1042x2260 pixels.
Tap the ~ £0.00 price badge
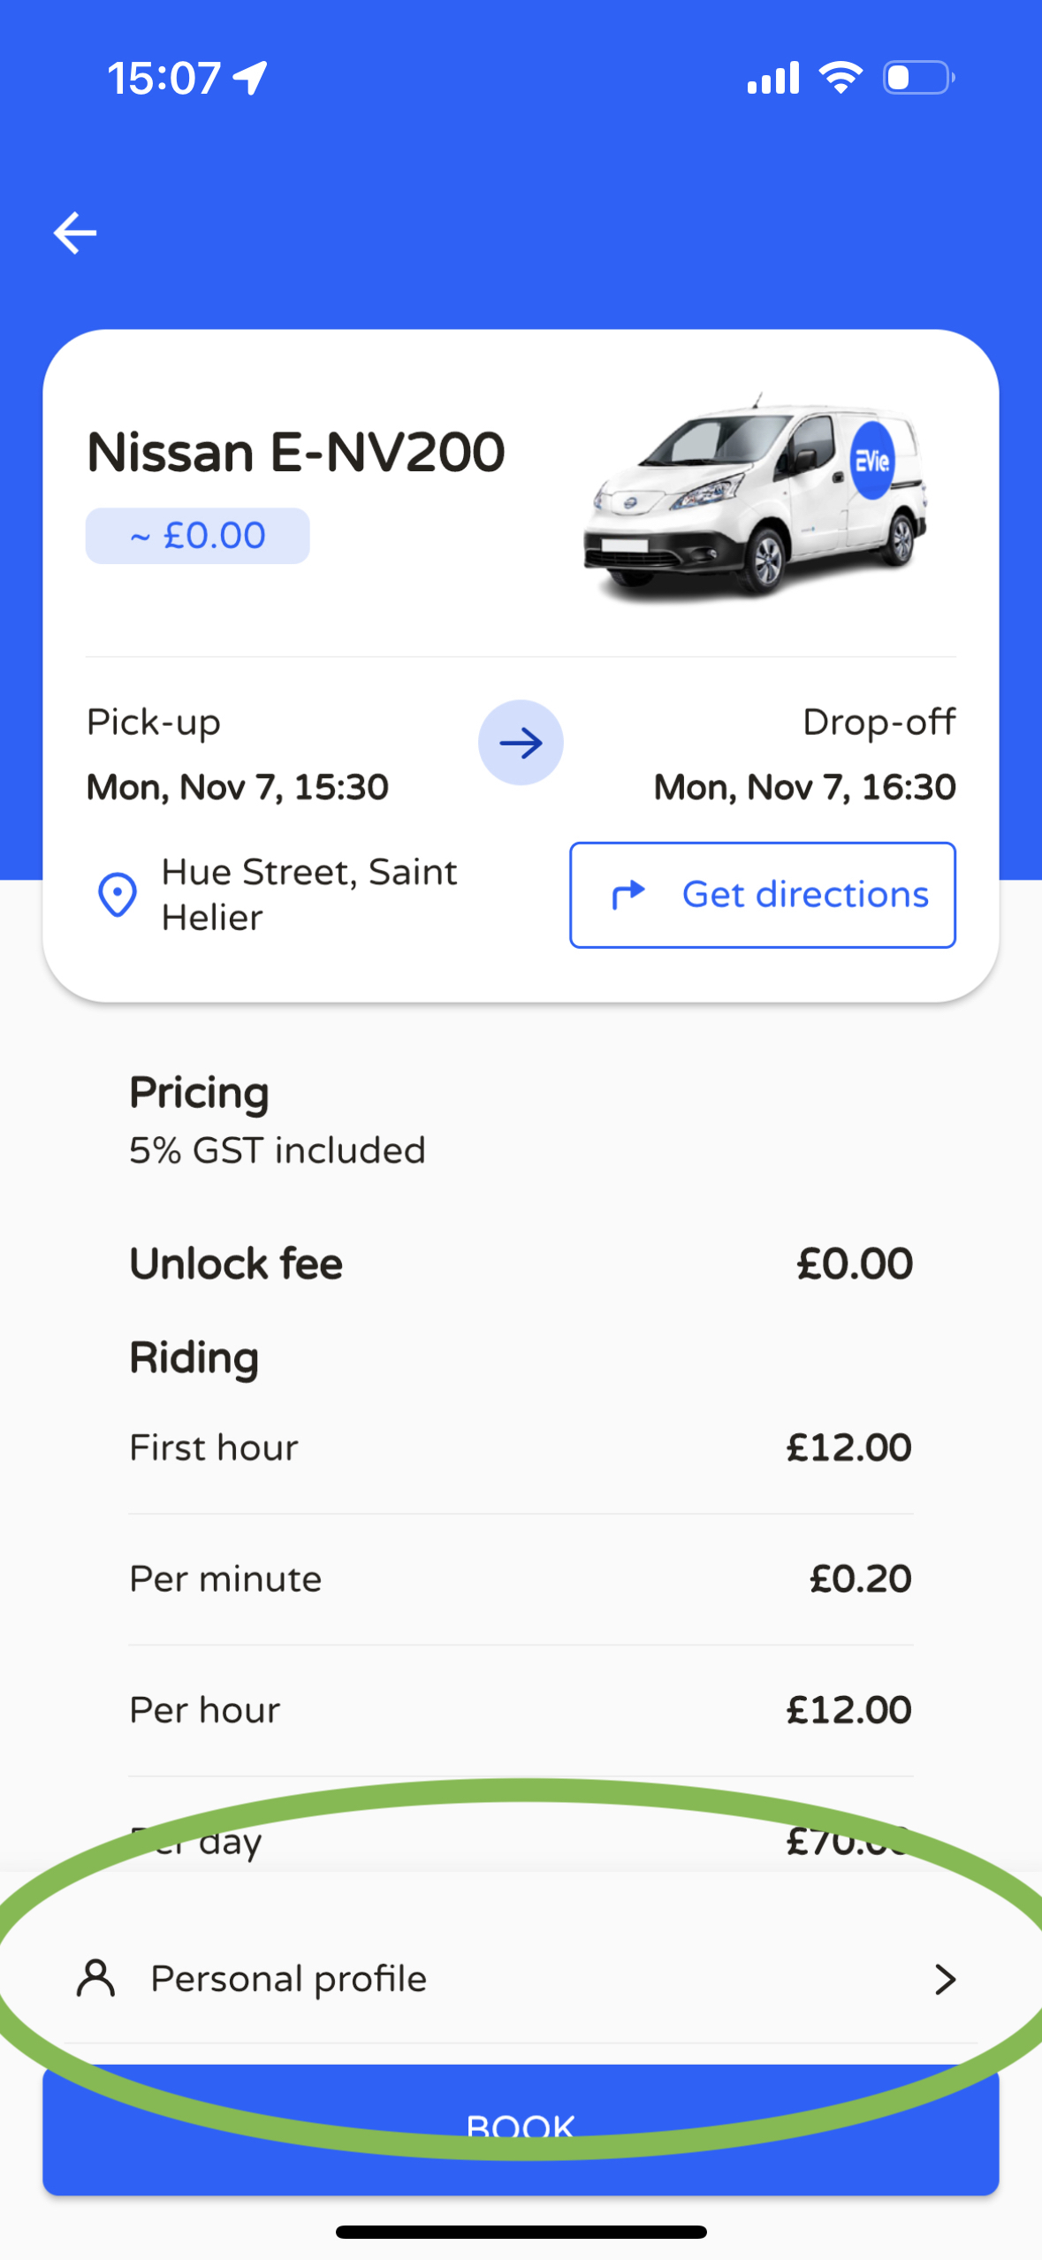tap(197, 536)
